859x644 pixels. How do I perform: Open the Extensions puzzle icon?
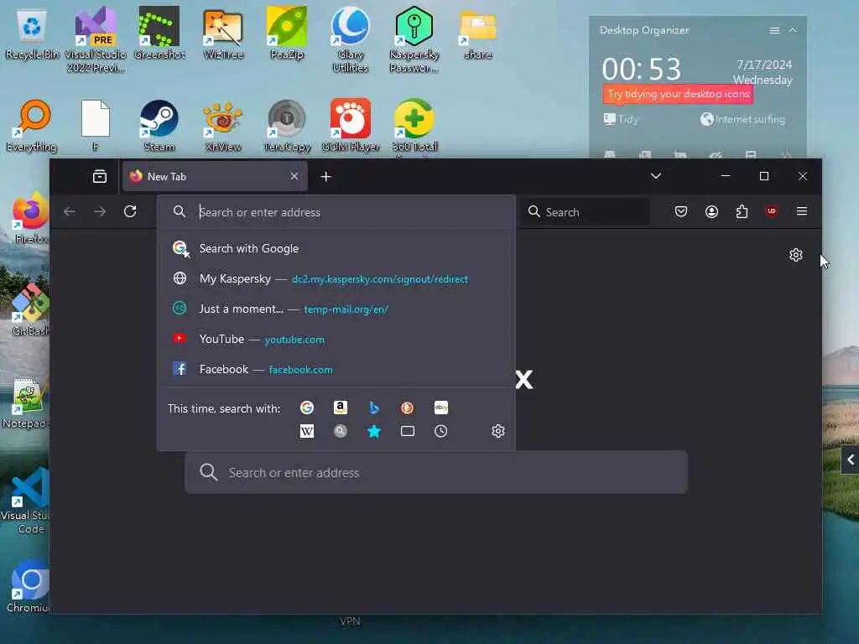coord(742,211)
